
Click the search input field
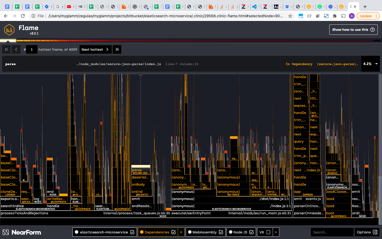(332, 232)
